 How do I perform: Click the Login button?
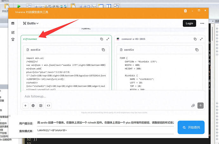(x=189, y=23)
